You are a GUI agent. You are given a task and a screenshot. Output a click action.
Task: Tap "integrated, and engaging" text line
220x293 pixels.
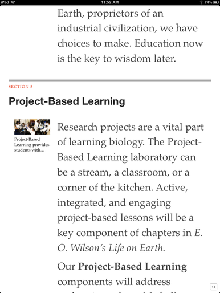114,203
